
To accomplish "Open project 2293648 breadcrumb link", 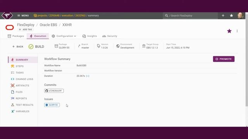I will tap(54, 15).
